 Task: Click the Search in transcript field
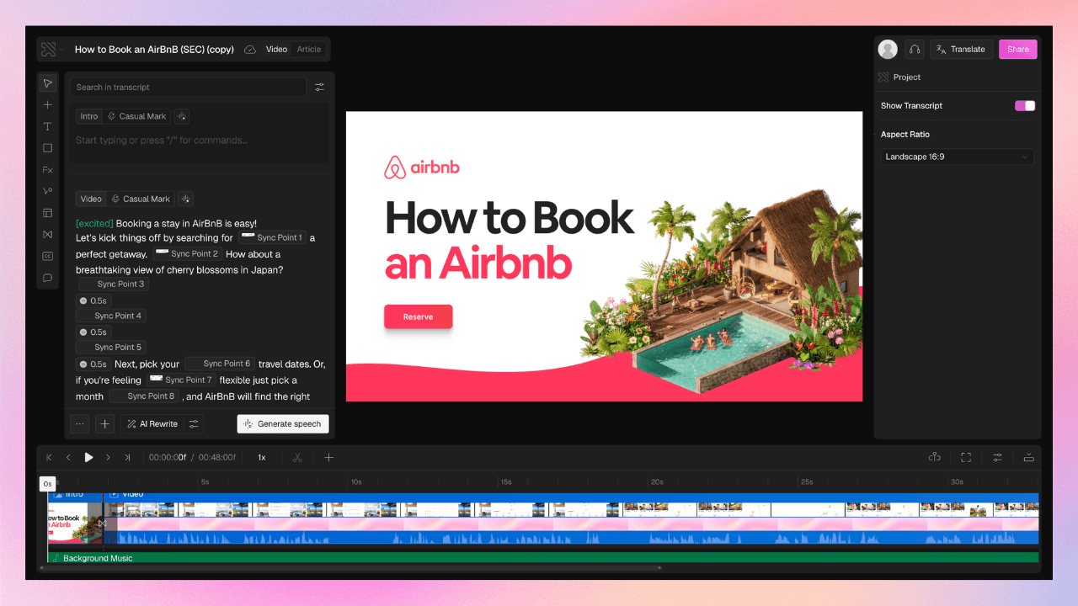[189, 87]
